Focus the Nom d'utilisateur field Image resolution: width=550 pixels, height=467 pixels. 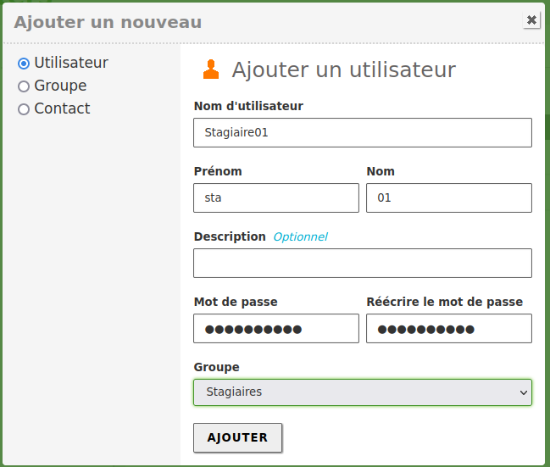click(x=363, y=132)
